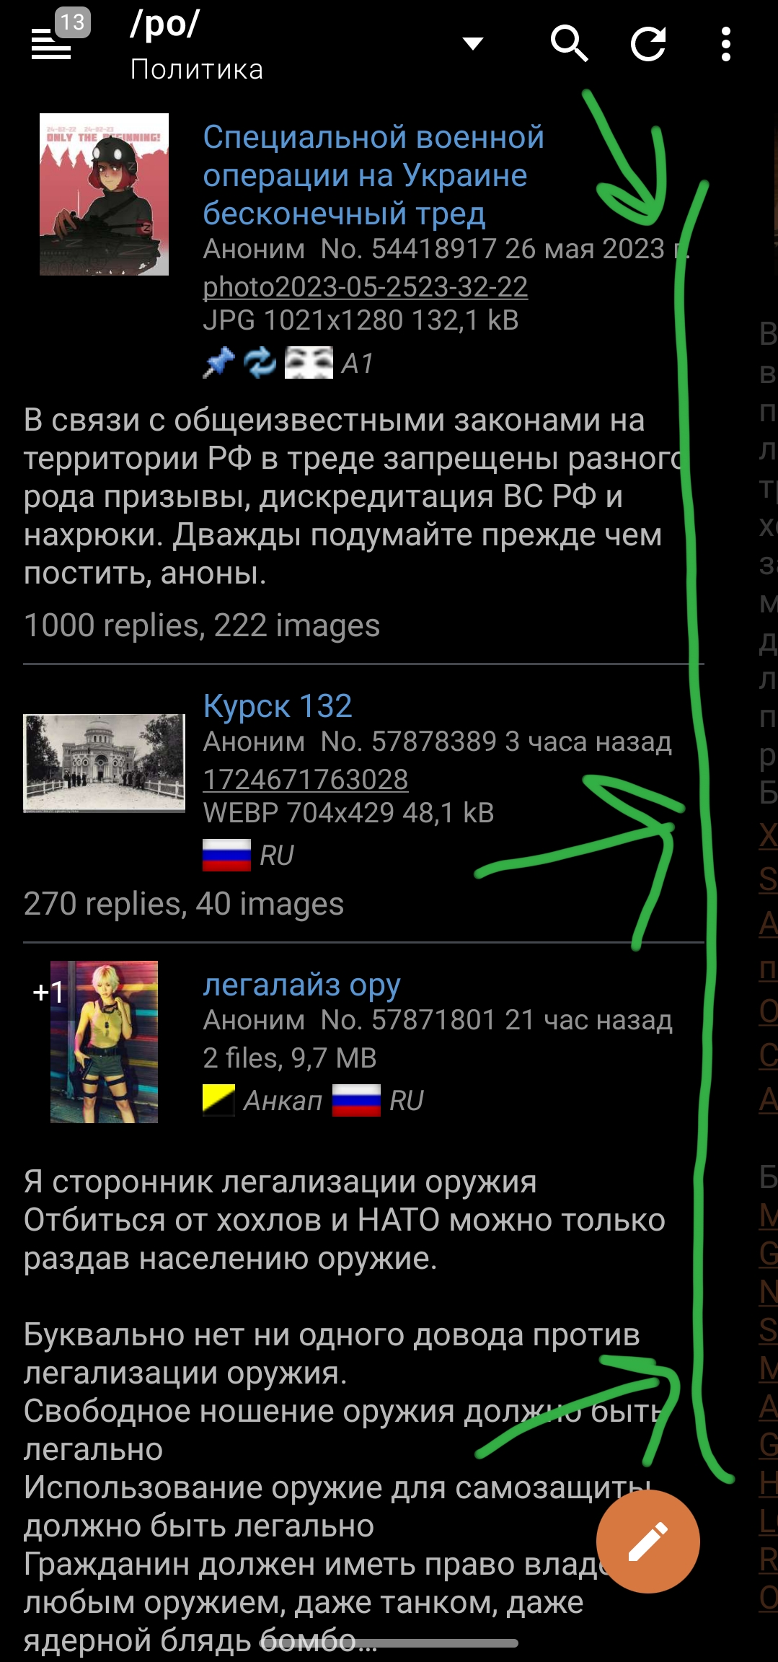Screen dimensions: 778x1662
Task: Open the легалайз ору thread title
Action: 301,985
